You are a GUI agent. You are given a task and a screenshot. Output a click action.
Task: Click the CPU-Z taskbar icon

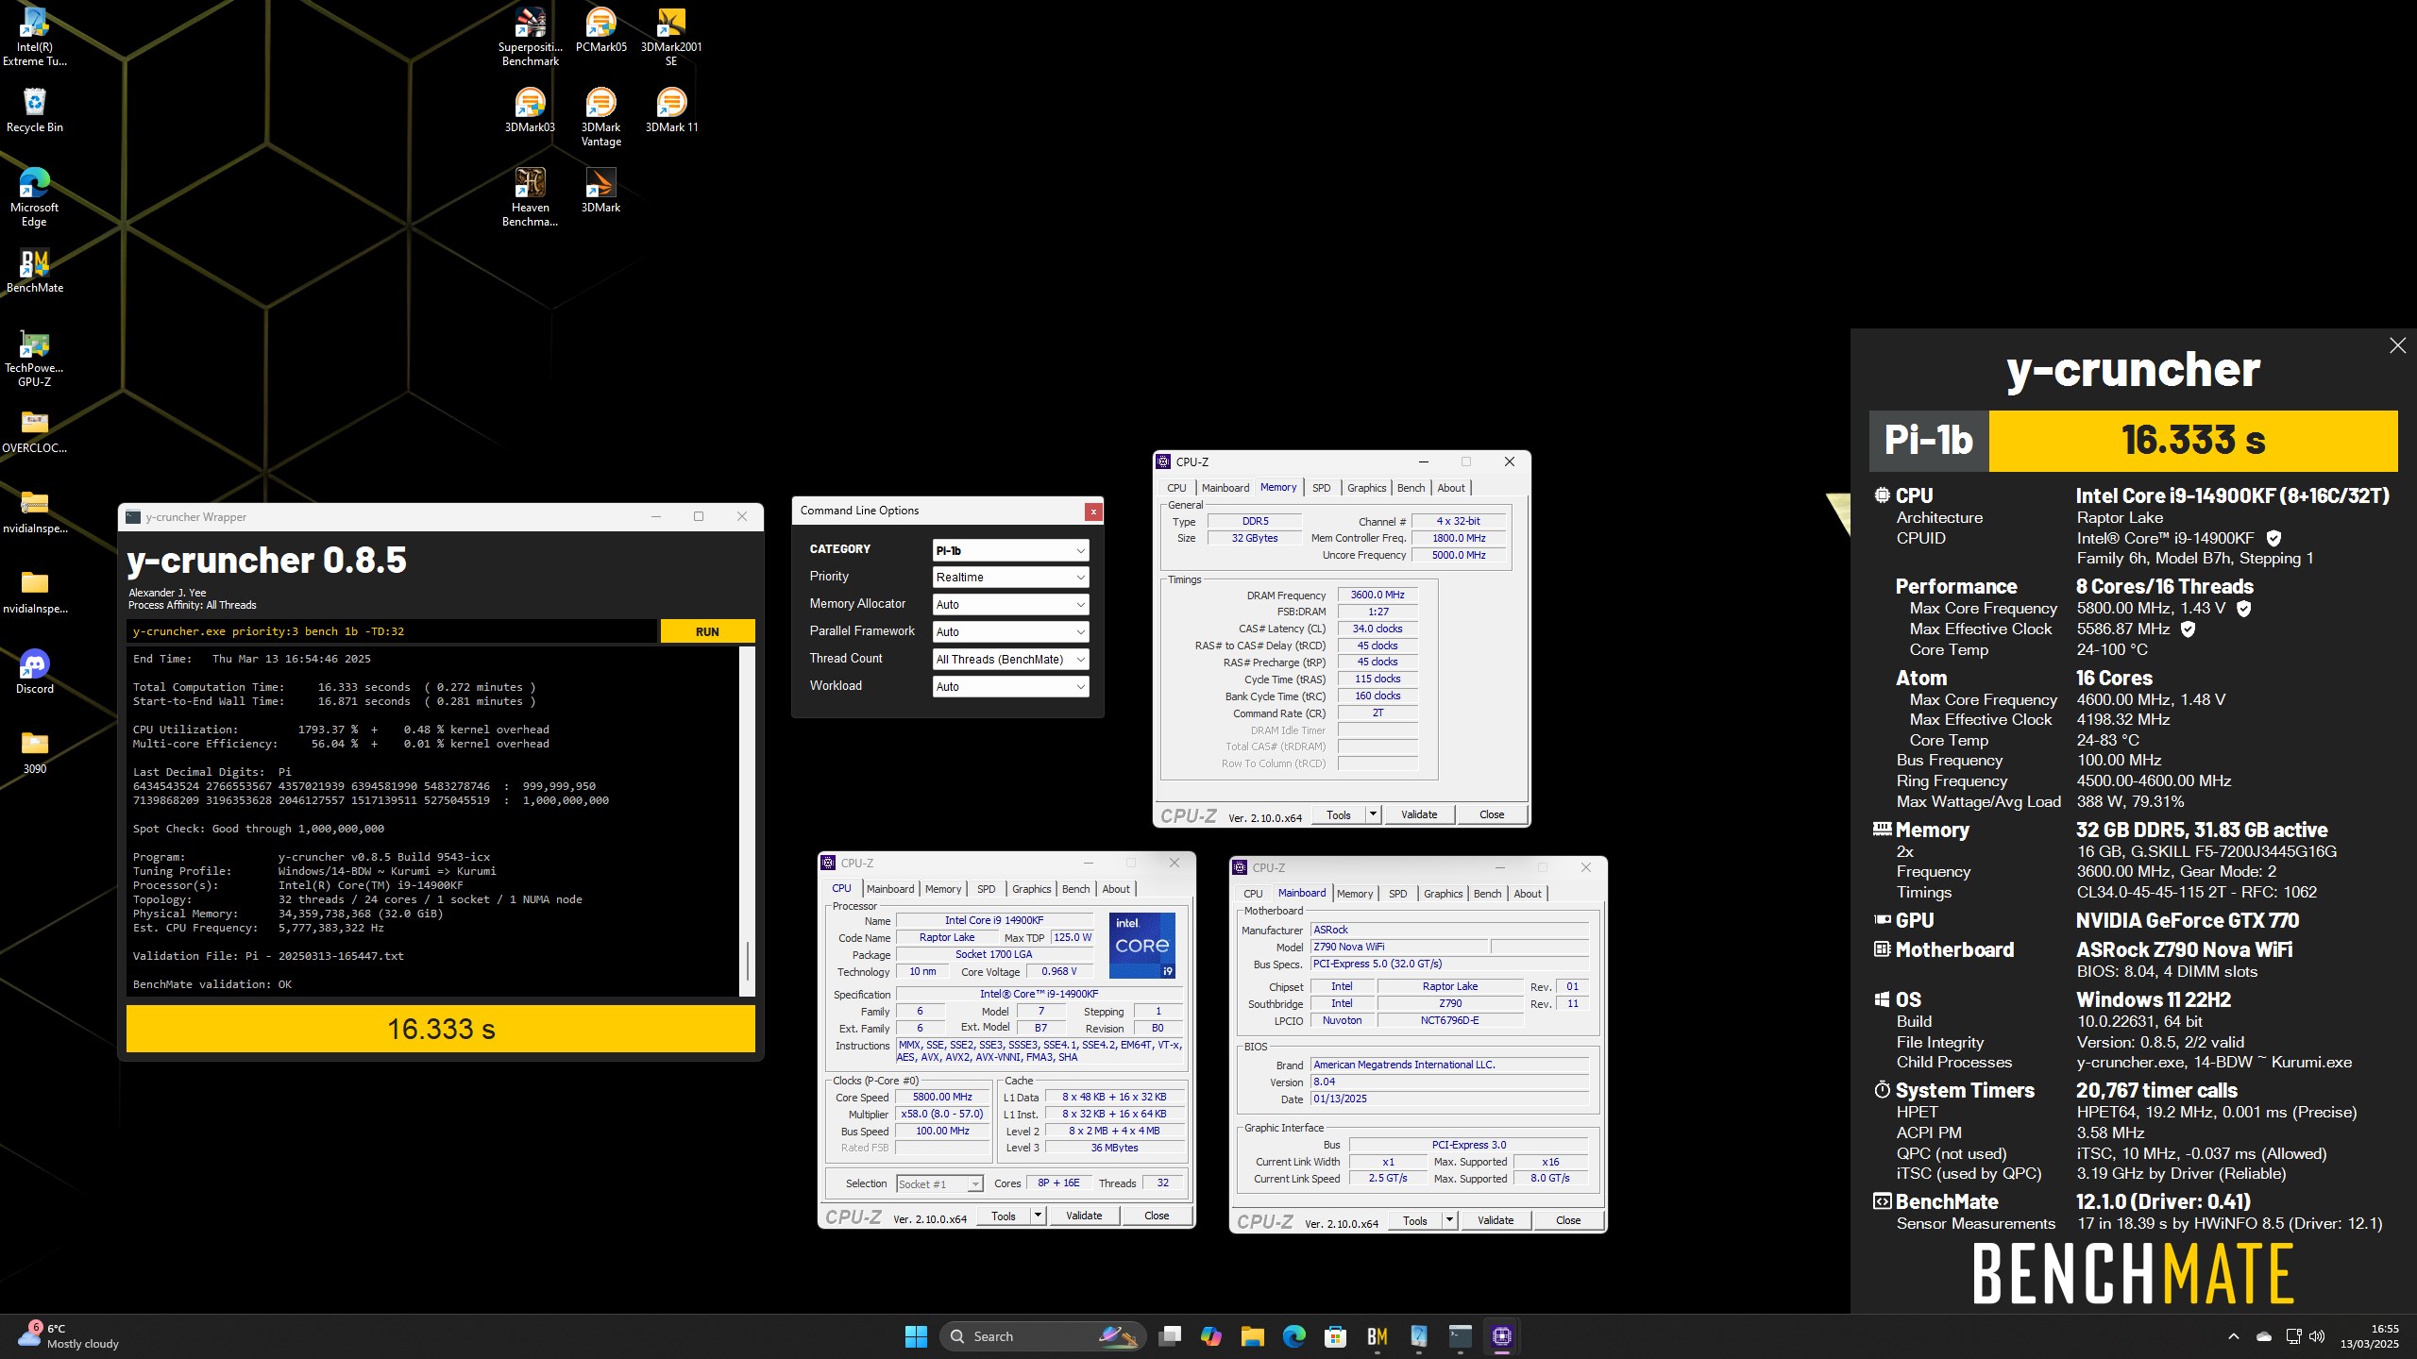click(x=1501, y=1335)
